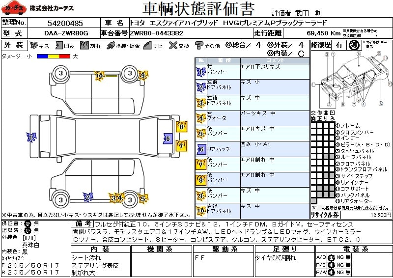Click the ①フレーム label

click(x=348, y=126)
